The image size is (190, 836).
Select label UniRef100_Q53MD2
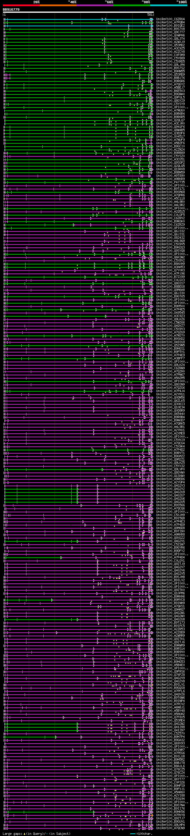(170, 45)
